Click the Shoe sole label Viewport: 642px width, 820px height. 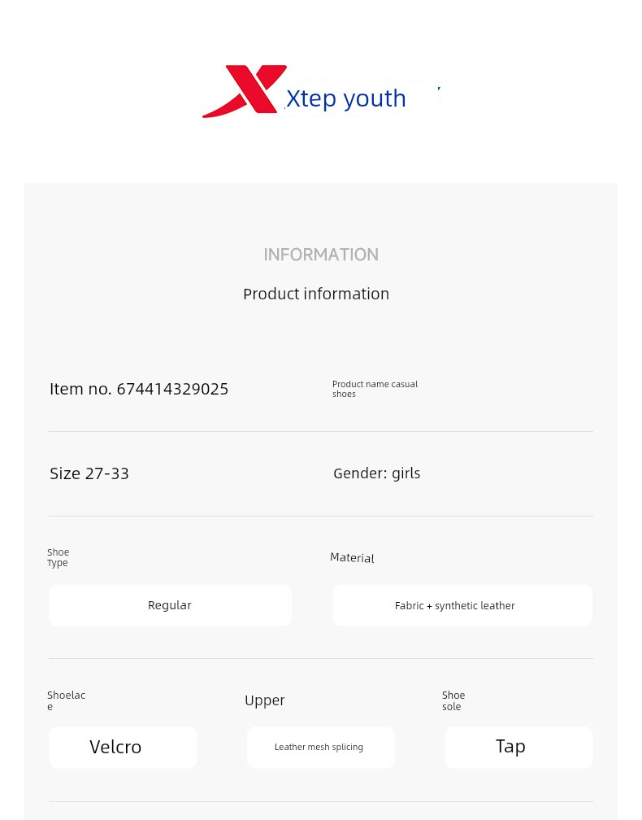[x=453, y=700]
